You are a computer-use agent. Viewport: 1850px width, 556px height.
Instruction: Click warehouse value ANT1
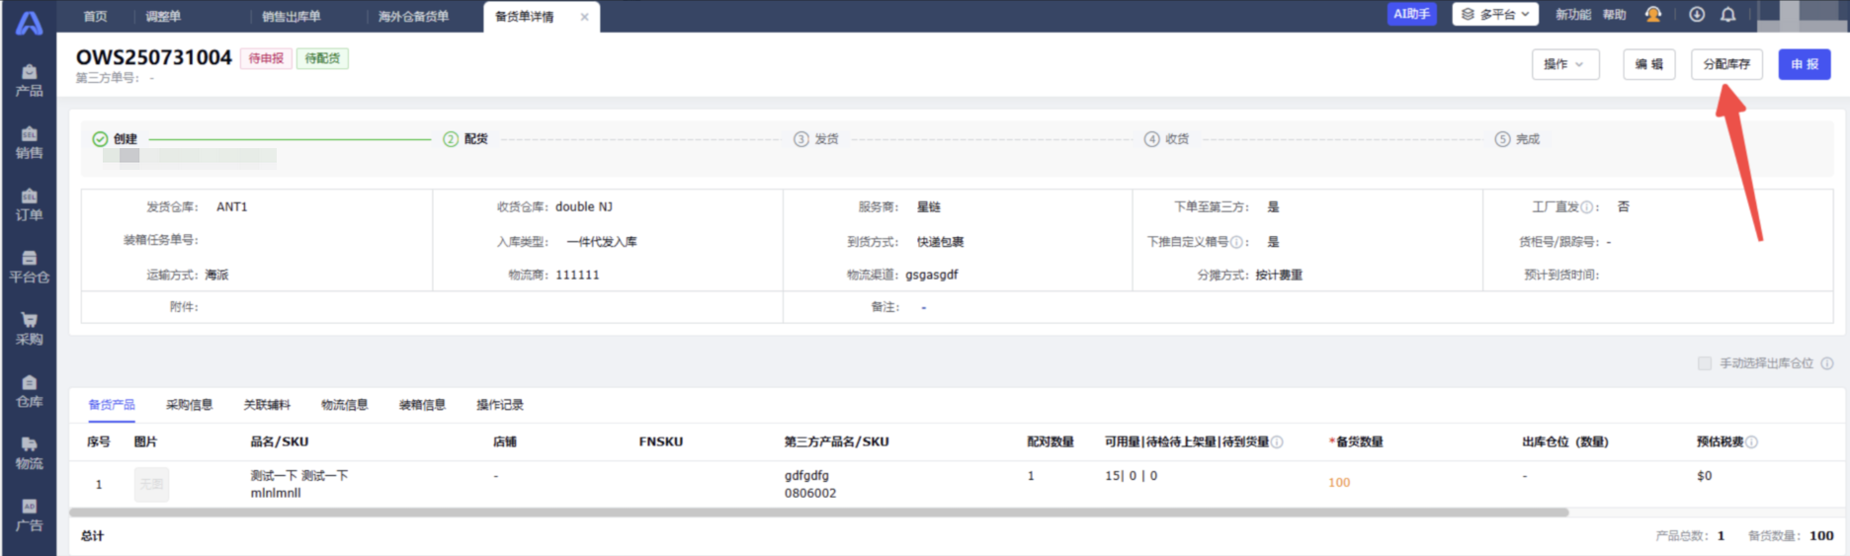(x=232, y=207)
